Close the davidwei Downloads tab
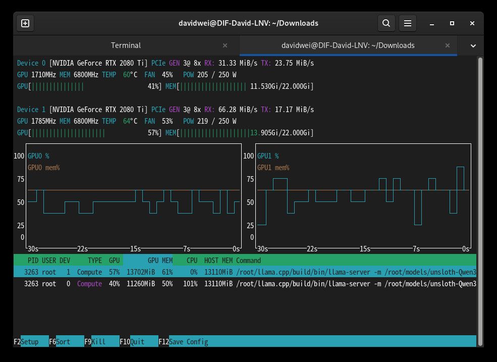497x362 pixels. click(448, 45)
